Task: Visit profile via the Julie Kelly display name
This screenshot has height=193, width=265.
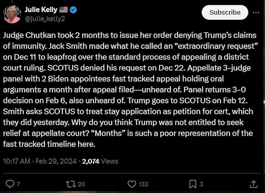Action: [x=41, y=10]
